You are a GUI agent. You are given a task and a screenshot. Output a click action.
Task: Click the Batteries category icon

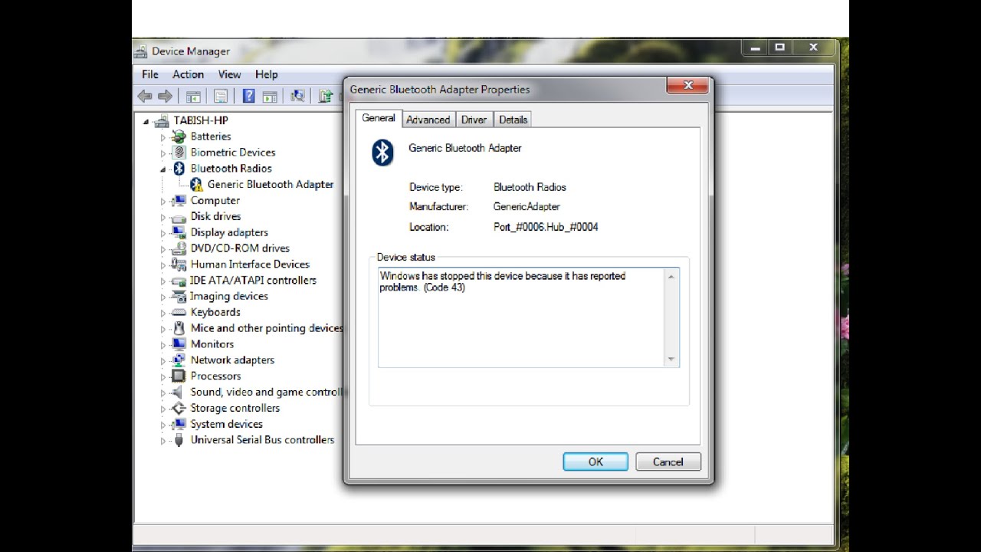coord(179,136)
